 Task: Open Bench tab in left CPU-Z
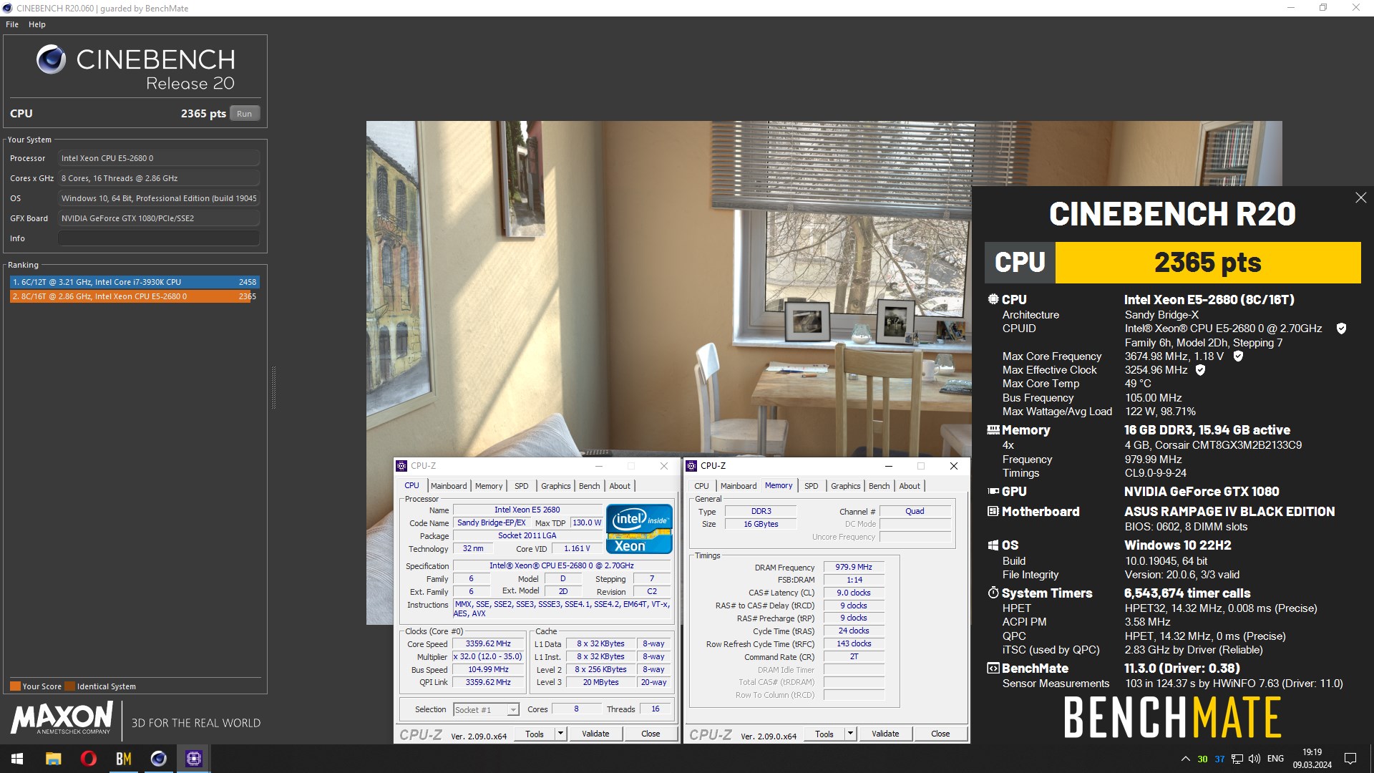tap(590, 486)
